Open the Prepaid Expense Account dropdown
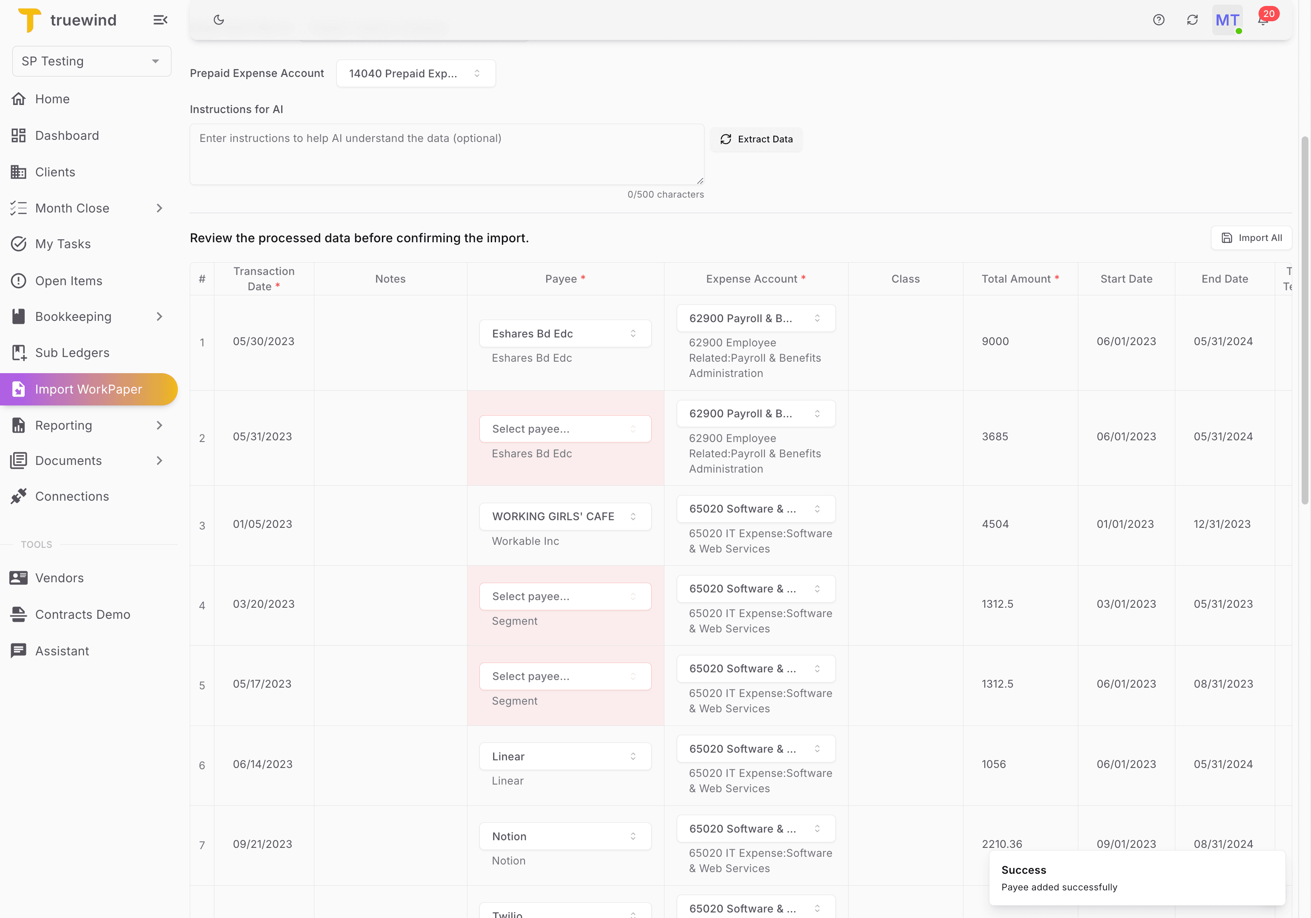The width and height of the screenshot is (1311, 918). 416,73
